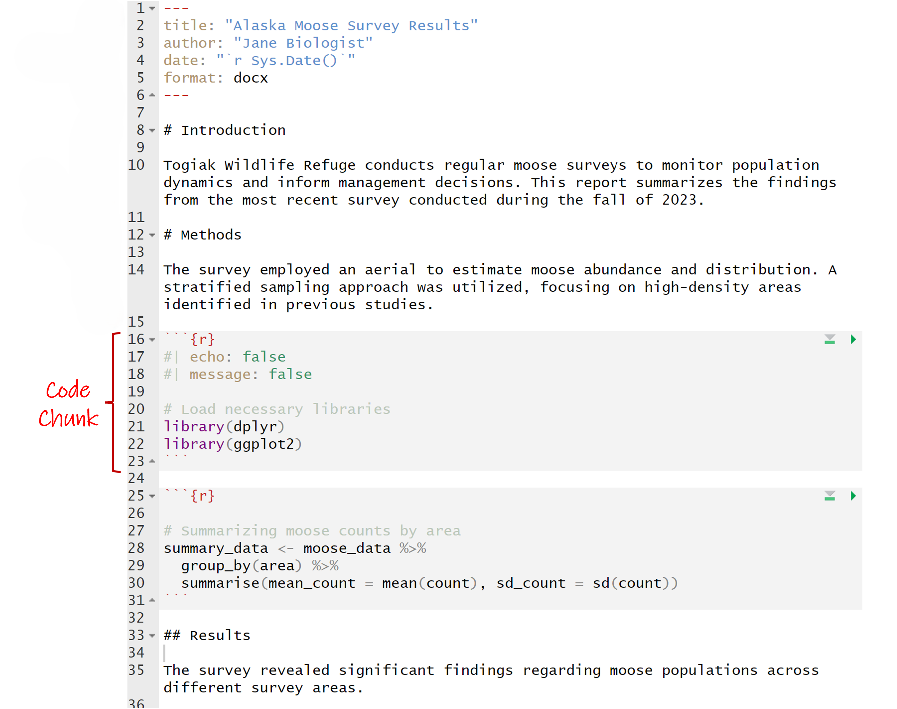Click fold arrow at chunk end line 31
Screen dimensions: 897x709
(152, 600)
